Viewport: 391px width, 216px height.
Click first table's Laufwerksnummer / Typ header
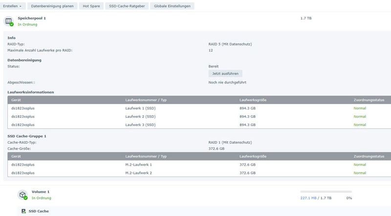coord(146,100)
